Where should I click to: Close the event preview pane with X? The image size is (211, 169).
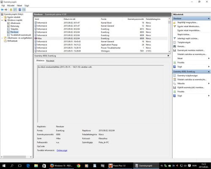pos(168,56)
